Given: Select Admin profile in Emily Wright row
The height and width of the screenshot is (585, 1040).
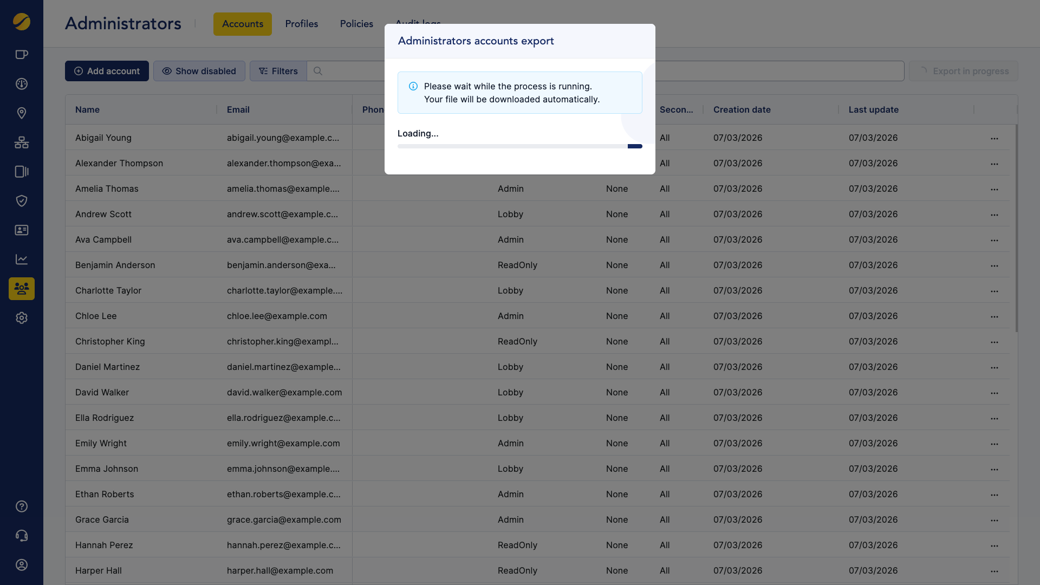Looking at the screenshot, I should click(x=511, y=443).
